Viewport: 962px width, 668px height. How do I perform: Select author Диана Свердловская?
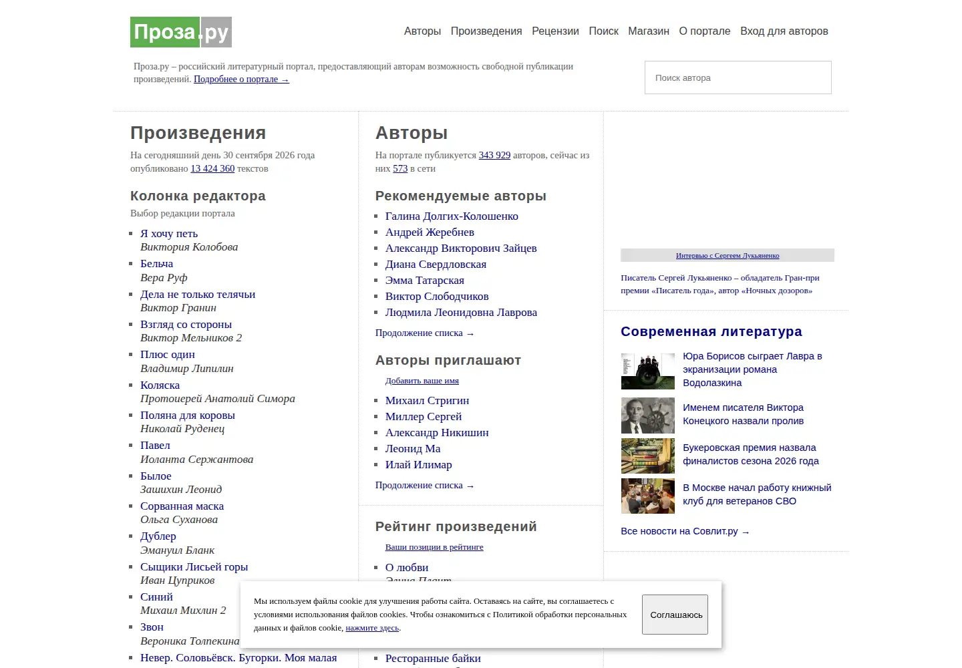tap(436, 264)
